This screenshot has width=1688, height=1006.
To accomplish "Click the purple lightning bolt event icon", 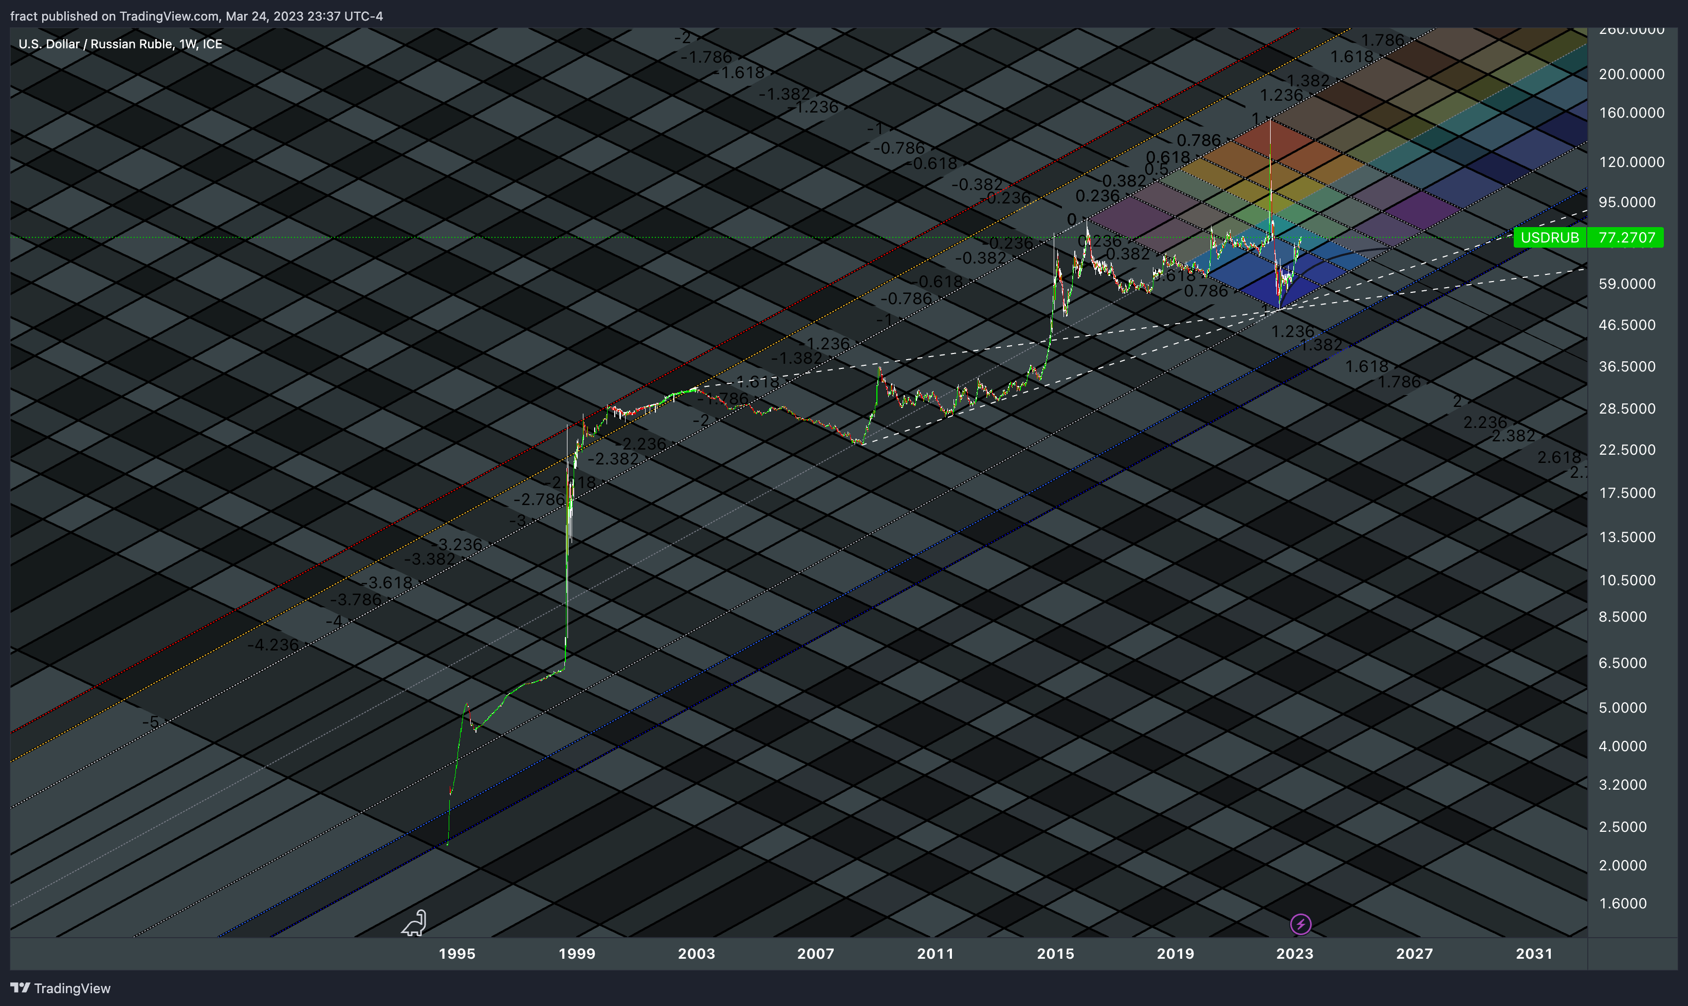I will (x=1300, y=924).
